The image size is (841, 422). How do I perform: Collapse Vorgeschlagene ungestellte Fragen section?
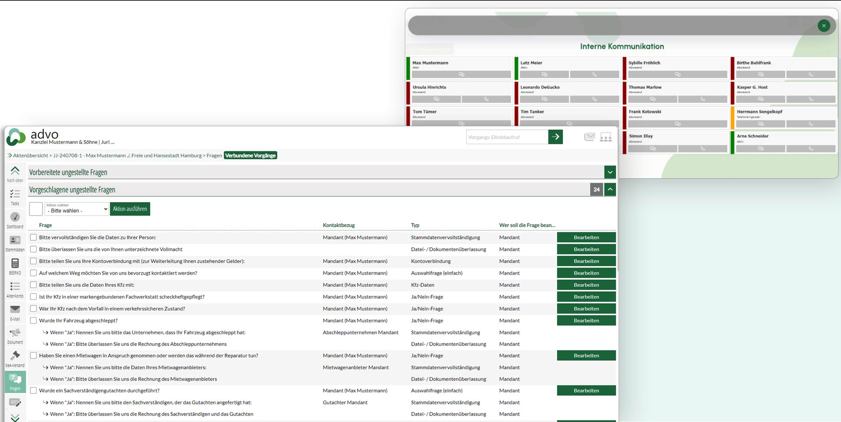[x=610, y=190]
